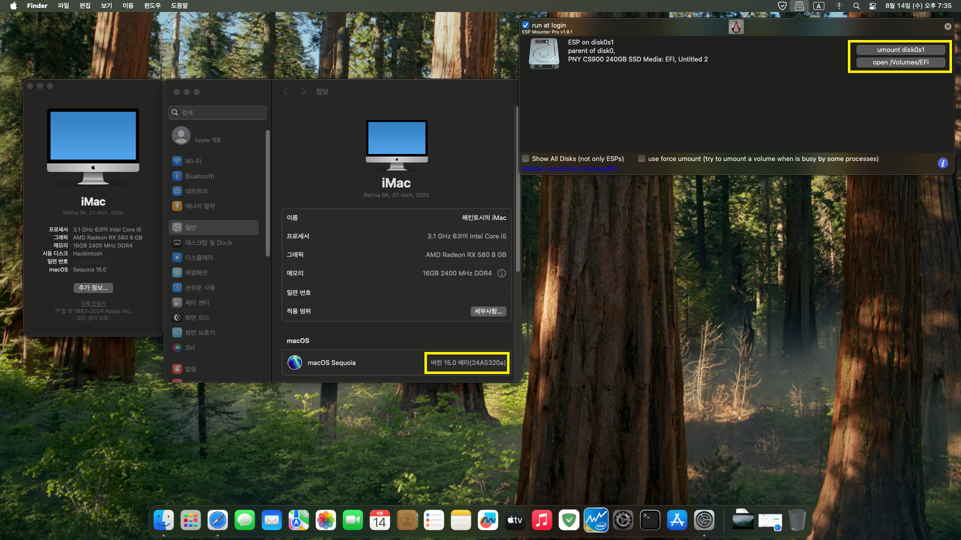Open Messages app in the Dock
961x540 pixels.
point(245,520)
